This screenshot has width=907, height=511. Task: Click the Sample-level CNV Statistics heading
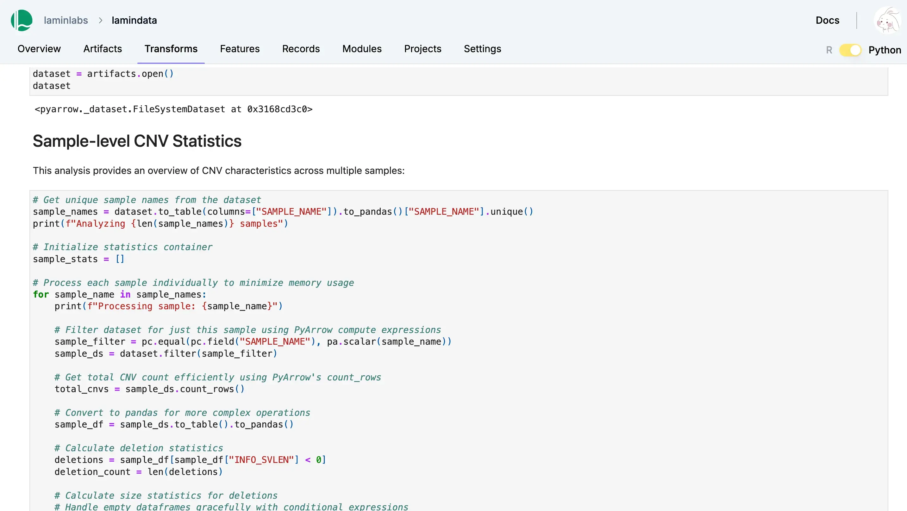(137, 141)
